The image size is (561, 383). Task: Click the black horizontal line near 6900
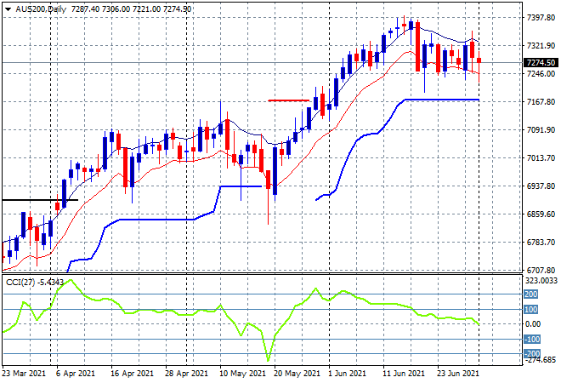pyautogui.click(x=40, y=199)
